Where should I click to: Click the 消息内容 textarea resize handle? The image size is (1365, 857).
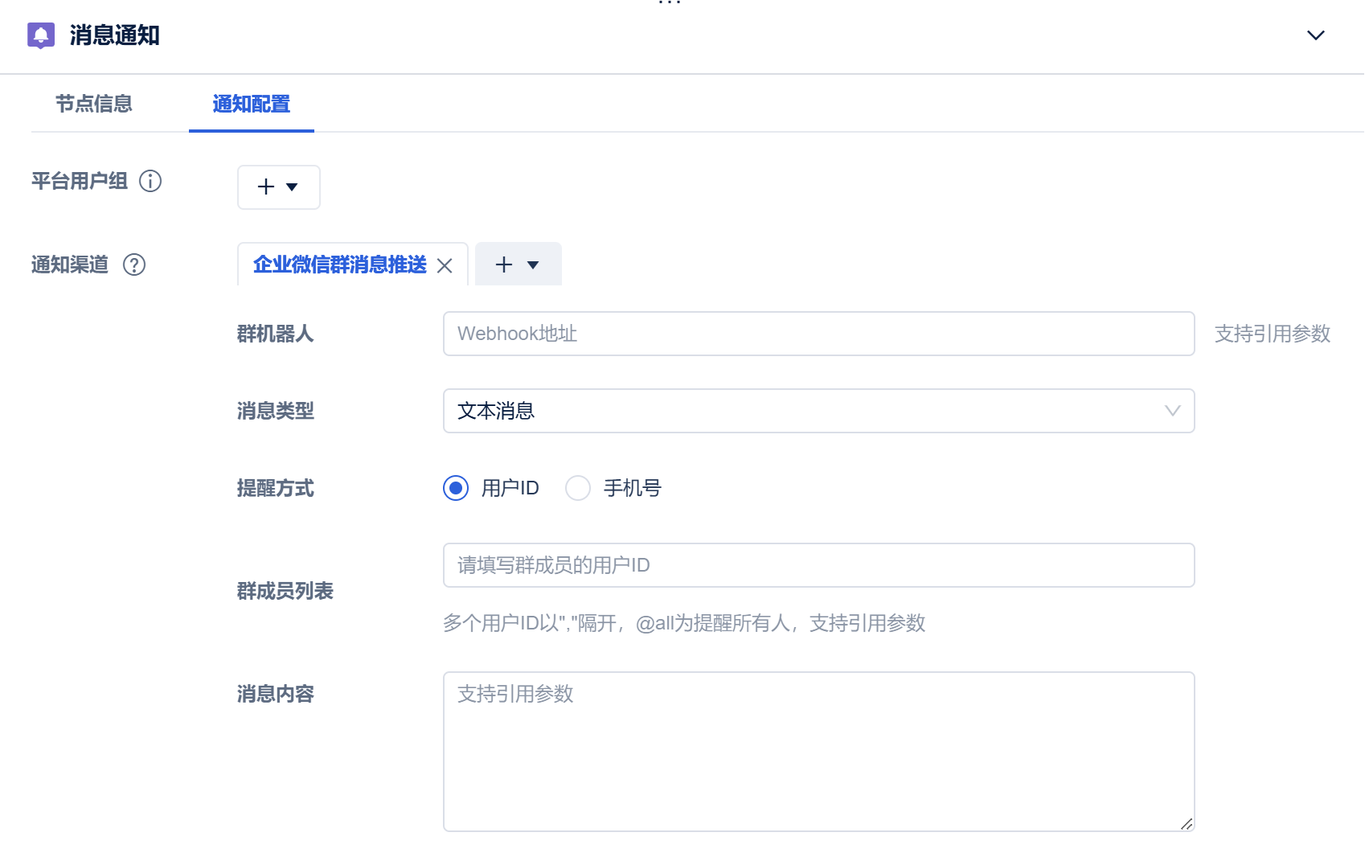1186,823
